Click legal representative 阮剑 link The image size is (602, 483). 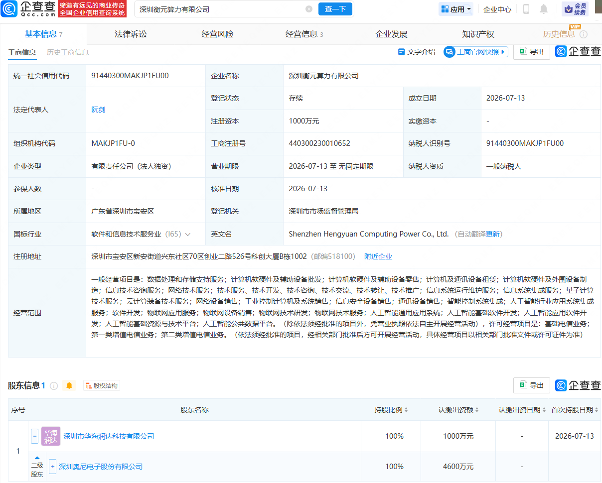click(x=98, y=110)
